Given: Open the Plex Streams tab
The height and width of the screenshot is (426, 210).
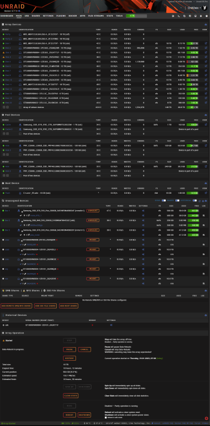Looking at the screenshot, I should tap(96, 16).
